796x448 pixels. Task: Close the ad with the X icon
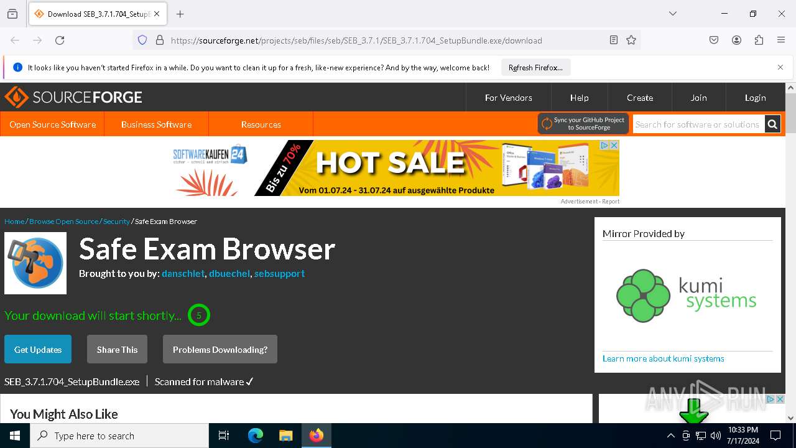(x=614, y=145)
